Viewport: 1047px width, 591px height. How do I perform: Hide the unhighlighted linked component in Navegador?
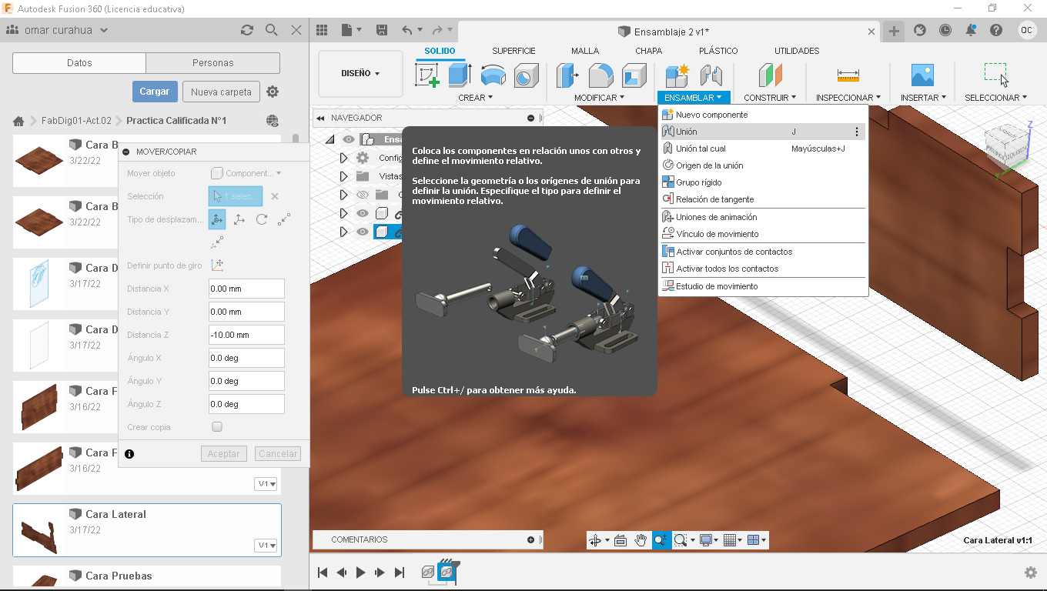[x=363, y=213]
